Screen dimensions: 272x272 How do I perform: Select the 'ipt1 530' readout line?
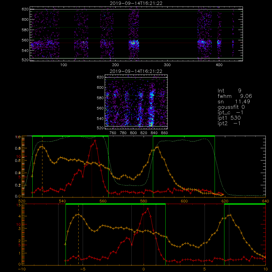click(229, 118)
